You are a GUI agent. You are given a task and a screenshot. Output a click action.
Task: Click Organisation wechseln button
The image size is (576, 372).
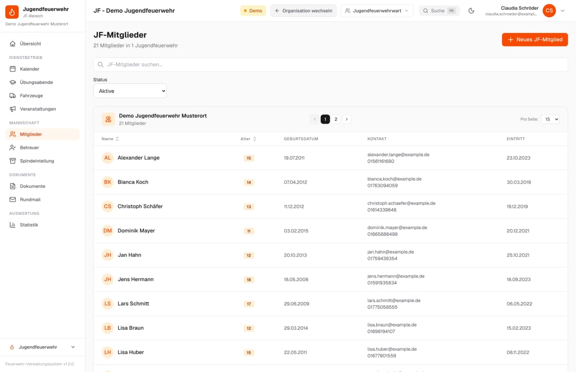pos(303,11)
